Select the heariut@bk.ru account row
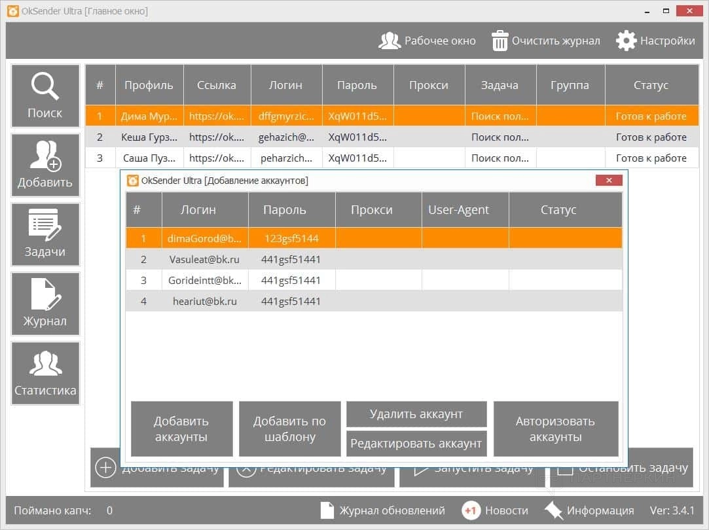Screen dimensions: 709x530 point(204,302)
